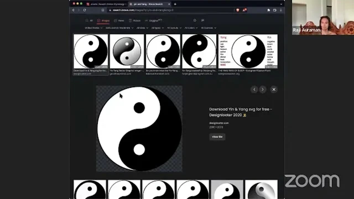Image resolution: width=354 pixels, height=199 pixels.
Task: Show the next image with right chevron
Action: [x=263, y=89]
